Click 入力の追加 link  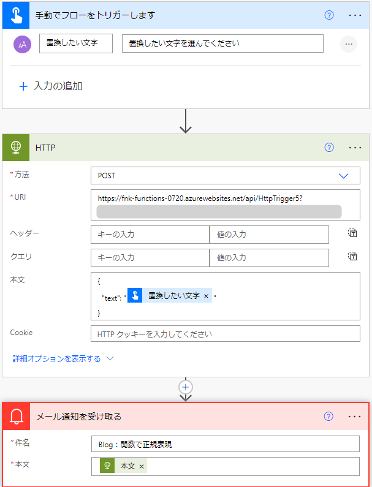(x=58, y=86)
